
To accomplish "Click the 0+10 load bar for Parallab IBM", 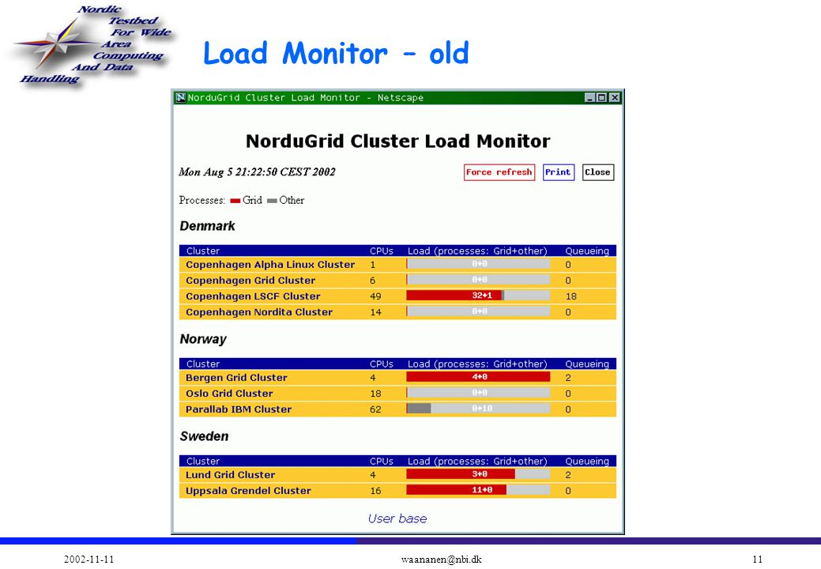I will [478, 409].
